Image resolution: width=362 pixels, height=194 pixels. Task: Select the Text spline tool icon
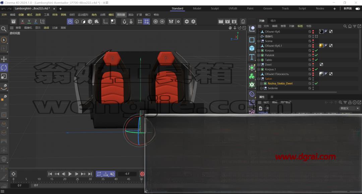click(x=252, y=57)
